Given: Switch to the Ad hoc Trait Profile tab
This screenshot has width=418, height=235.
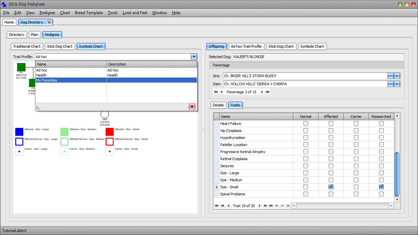Looking at the screenshot, I should (246, 46).
